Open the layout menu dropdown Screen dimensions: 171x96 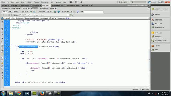click(71, 2)
